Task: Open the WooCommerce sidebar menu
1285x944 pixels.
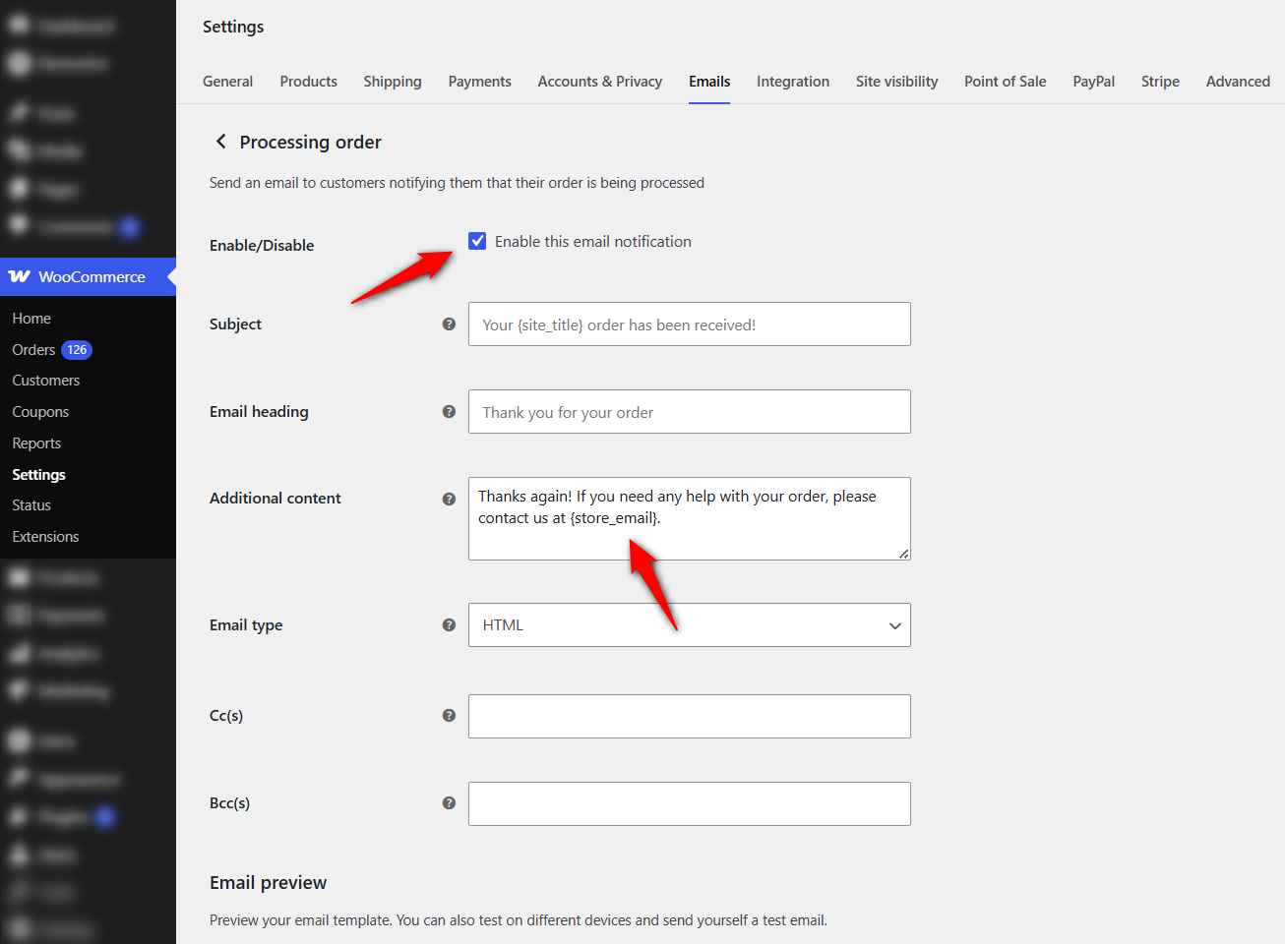Action: click(89, 276)
